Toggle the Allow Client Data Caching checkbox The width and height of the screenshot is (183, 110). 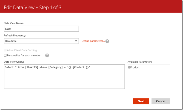pyautogui.click(x=5, y=50)
